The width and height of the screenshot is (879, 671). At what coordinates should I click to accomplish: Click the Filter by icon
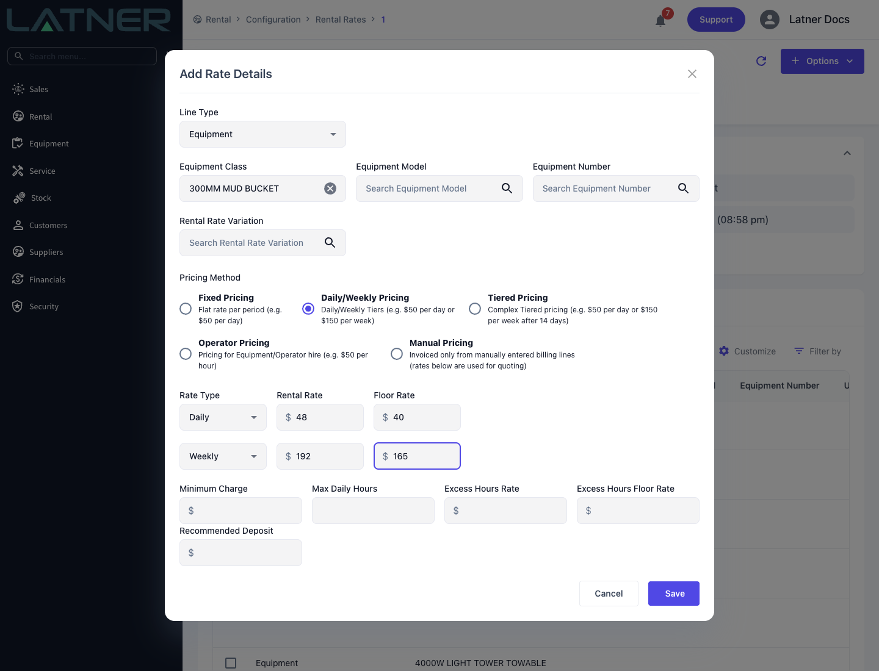click(x=799, y=351)
